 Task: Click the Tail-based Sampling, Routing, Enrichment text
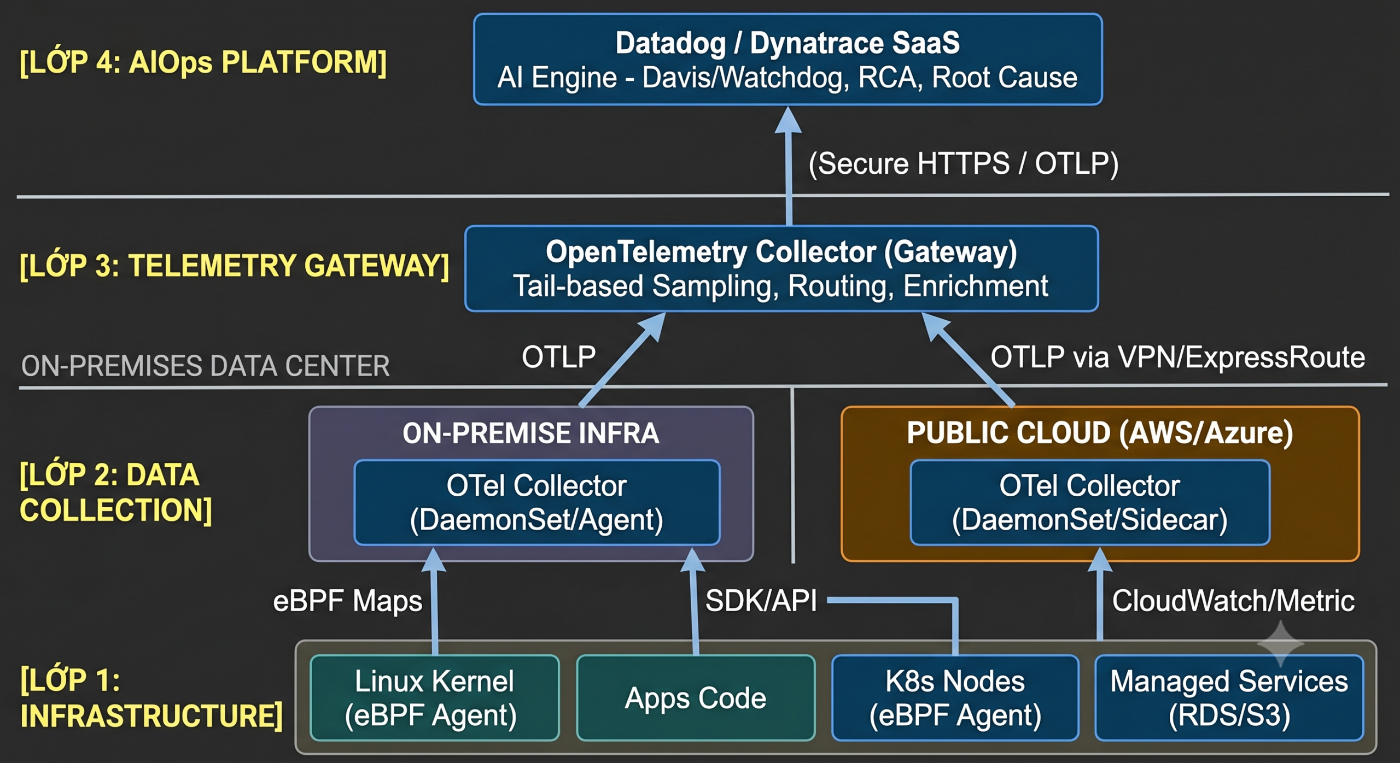point(781,286)
